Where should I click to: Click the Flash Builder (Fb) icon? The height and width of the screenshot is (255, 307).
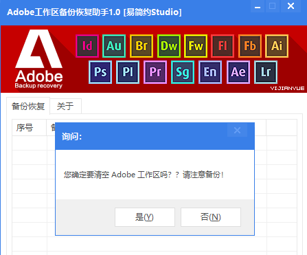pyautogui.click(x=250, y=46)
